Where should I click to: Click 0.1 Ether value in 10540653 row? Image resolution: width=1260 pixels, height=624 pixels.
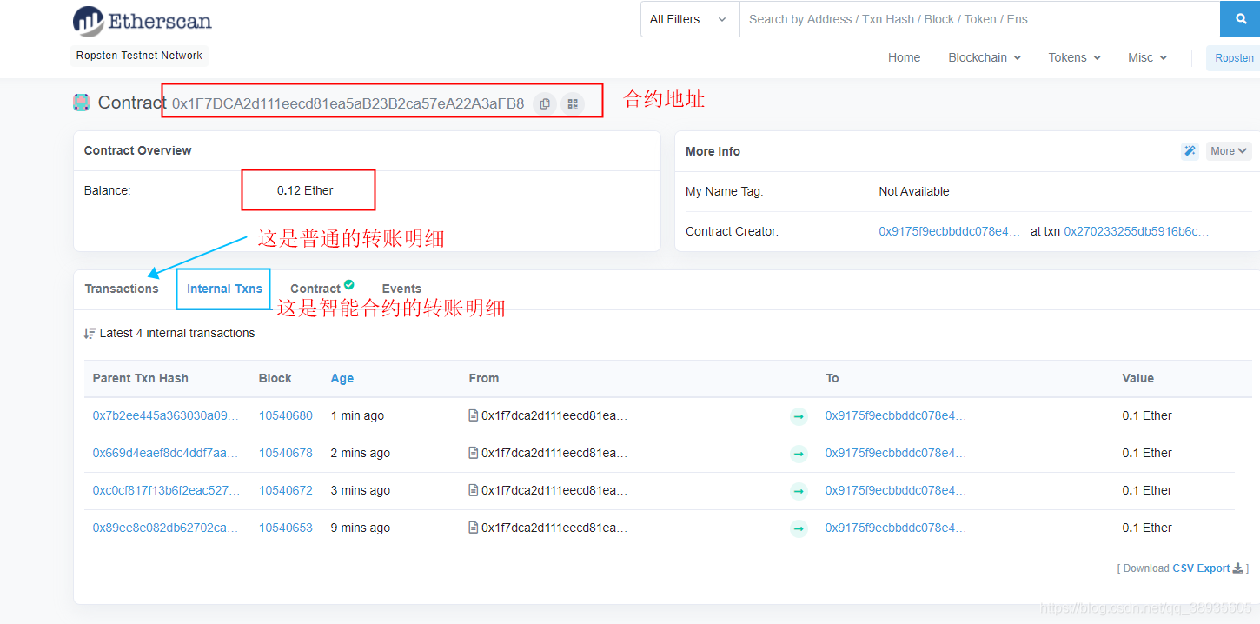pyautogui.click(x=1147, y=528)
